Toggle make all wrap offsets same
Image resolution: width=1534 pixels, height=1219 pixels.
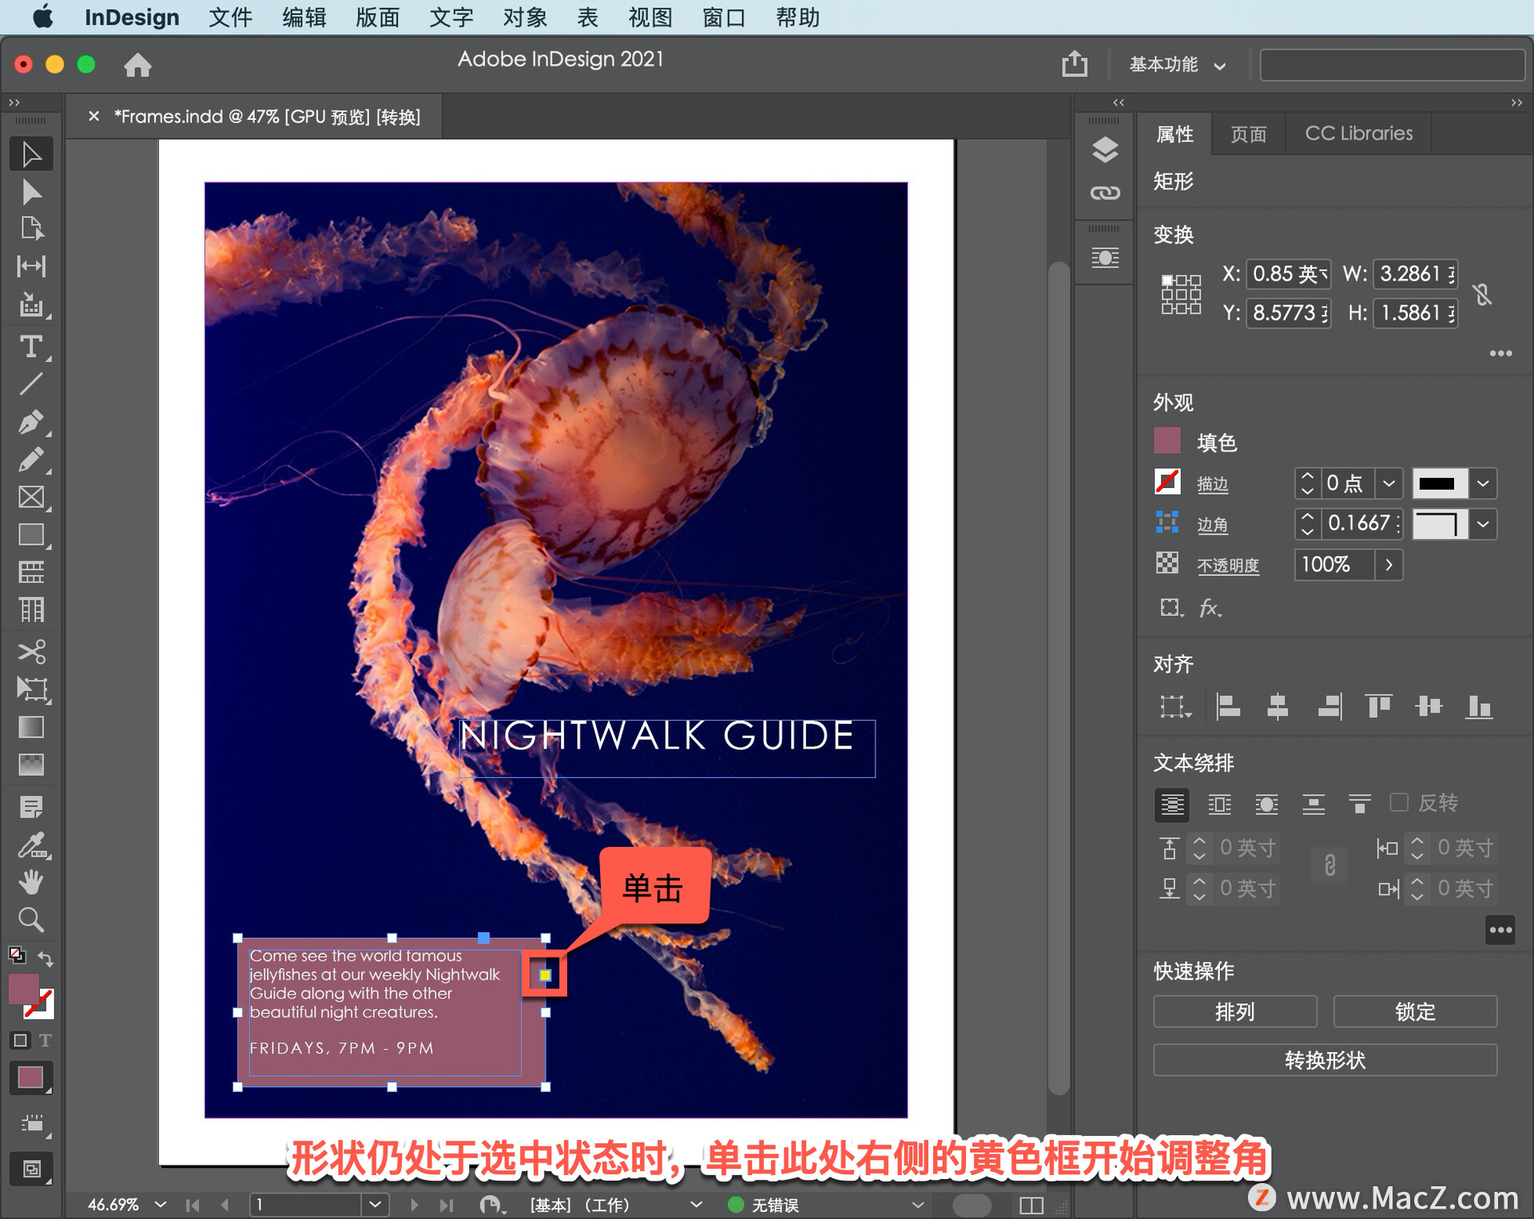pos(1329,865)
